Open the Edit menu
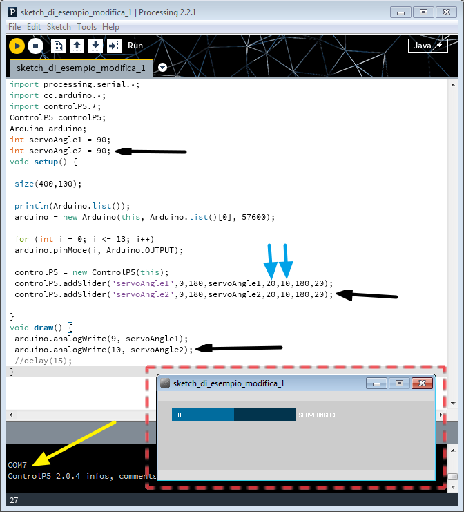This screenshot has width=464, height=512. point(34,27)
